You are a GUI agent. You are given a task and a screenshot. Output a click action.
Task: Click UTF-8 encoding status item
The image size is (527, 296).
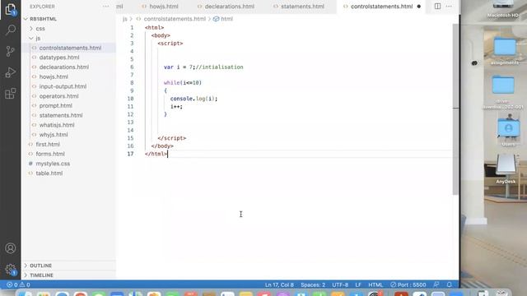coord(340,284)
